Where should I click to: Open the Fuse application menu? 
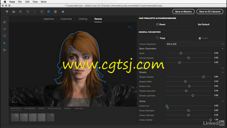click(x=12, y=2)
